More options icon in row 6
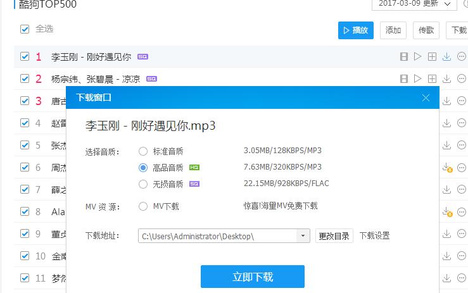The height and width of the screenshot is (293, 468). (x=462, y=168)
